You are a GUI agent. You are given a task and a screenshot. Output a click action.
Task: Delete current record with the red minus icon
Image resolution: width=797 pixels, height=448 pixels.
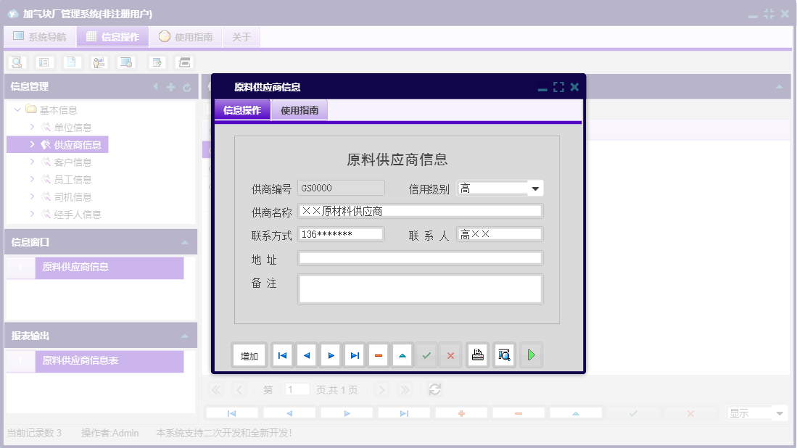pyautogui.click(x=378, y=354)
